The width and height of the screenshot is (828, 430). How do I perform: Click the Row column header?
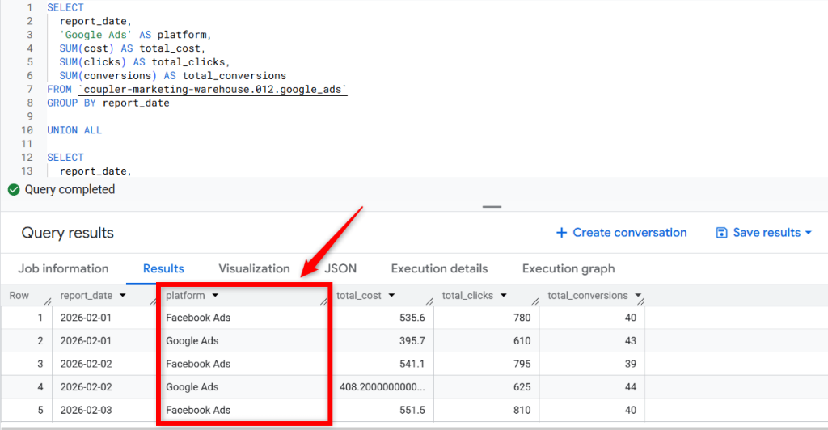point(19,296)
